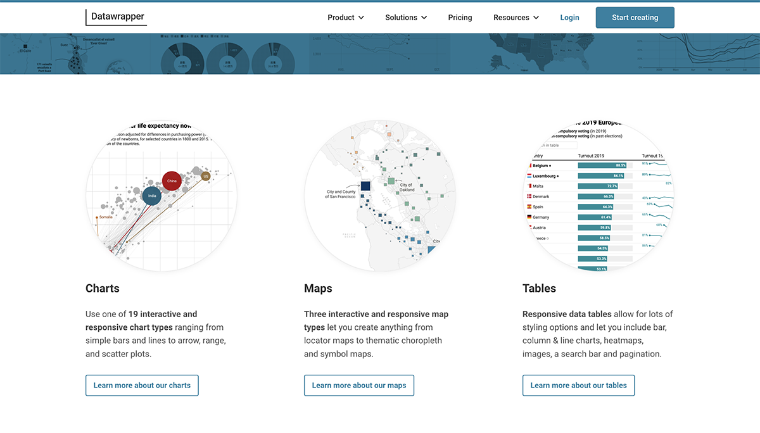
Task: Click Learn more about our tables
Action: click(578, 386)
